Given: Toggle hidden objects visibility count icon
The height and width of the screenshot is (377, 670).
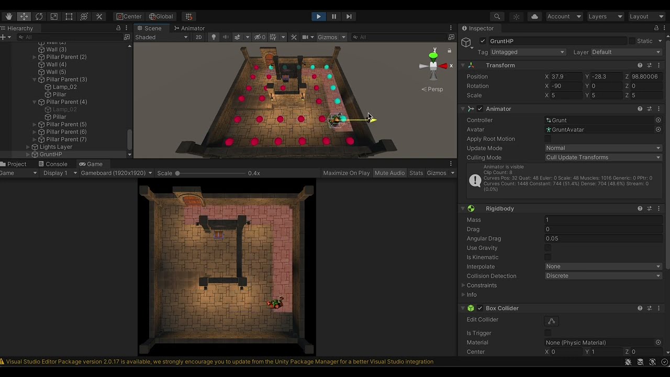Looking at the screenshot, I should [x=260, y=37].
